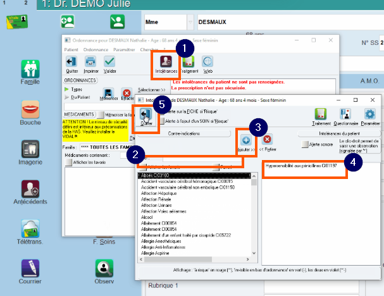Viewport: 384px width, 296px height.
Task: Open the Vitale card reader icon
Action: click(x=17, y=22)
